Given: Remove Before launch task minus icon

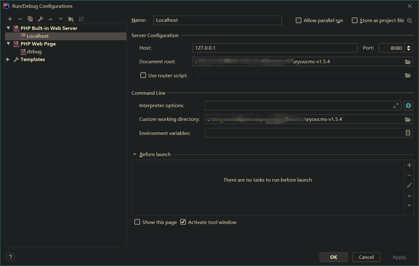Looking at the screenshot, I should 409,175.
